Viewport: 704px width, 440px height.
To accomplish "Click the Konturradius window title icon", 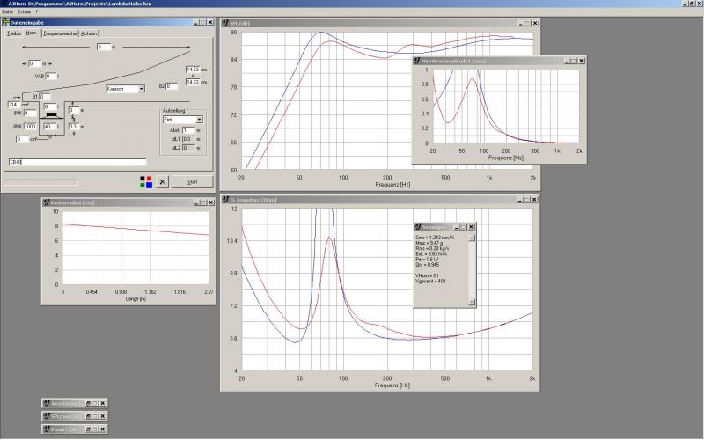I will point(46,202).
